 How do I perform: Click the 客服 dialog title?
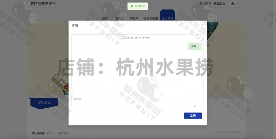75,26
